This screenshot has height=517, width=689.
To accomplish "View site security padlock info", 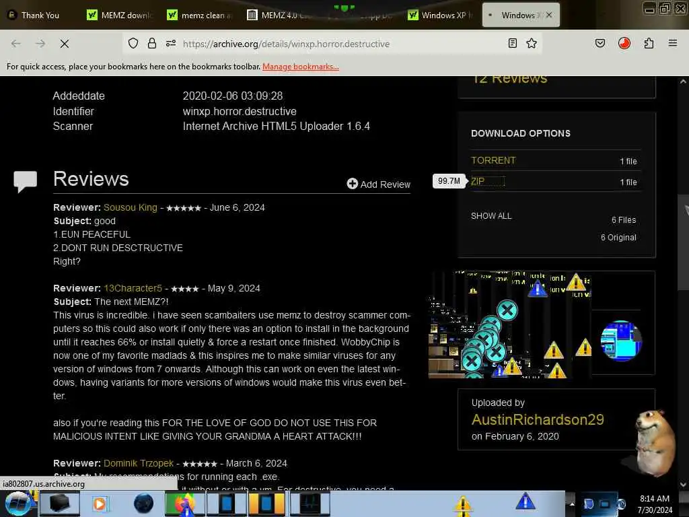I will click(x=152, y=43).
